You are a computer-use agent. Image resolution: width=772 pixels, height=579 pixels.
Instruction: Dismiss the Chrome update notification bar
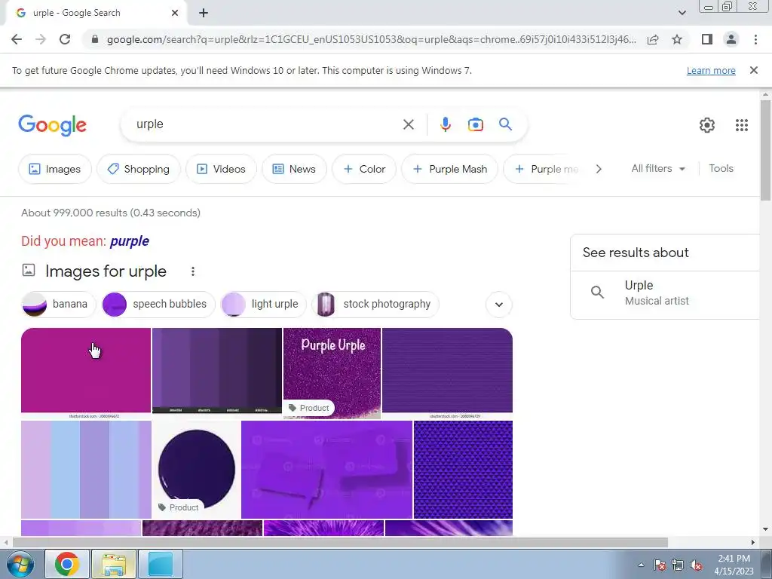point(753,70)
